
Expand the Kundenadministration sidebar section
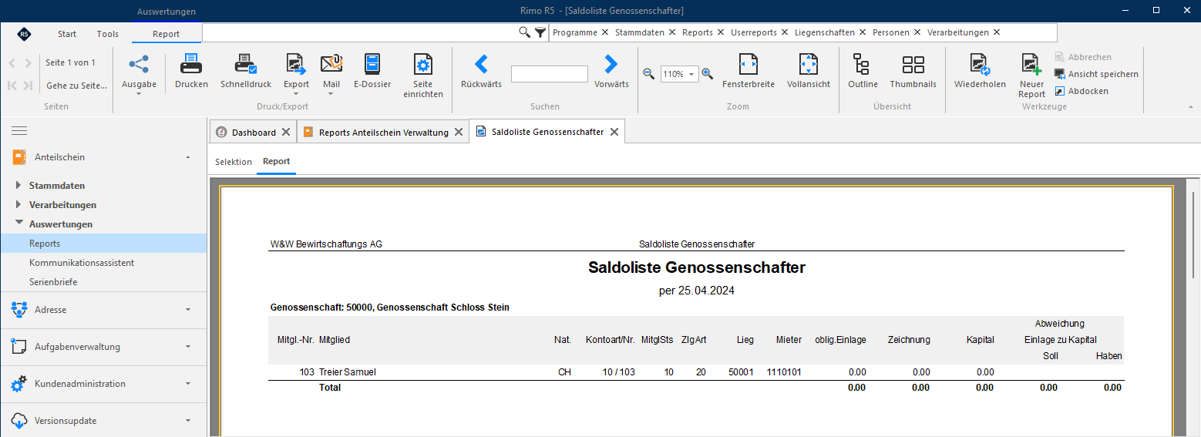[188, 384]
